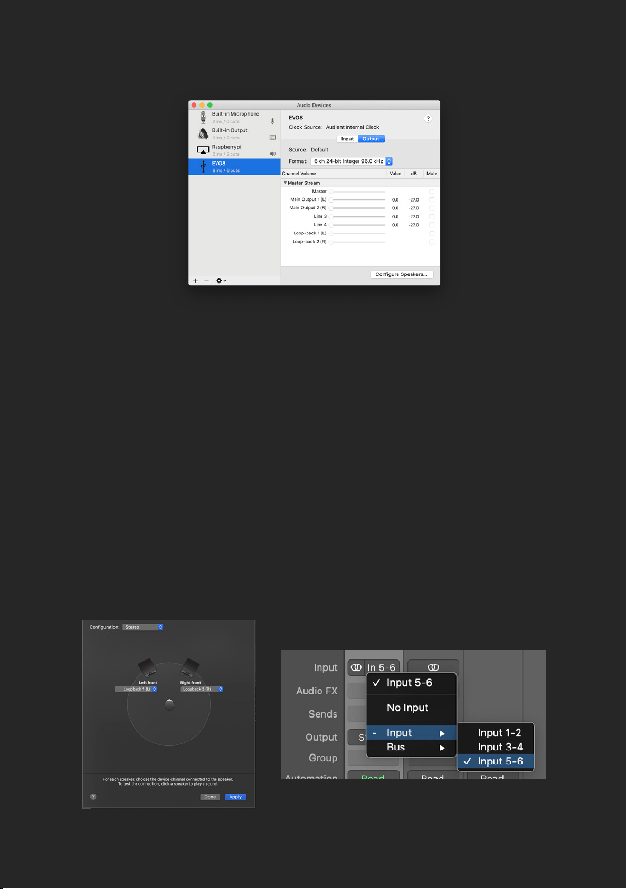
Task: Open Audio Devices help question mark
Action: pos(428,119)
